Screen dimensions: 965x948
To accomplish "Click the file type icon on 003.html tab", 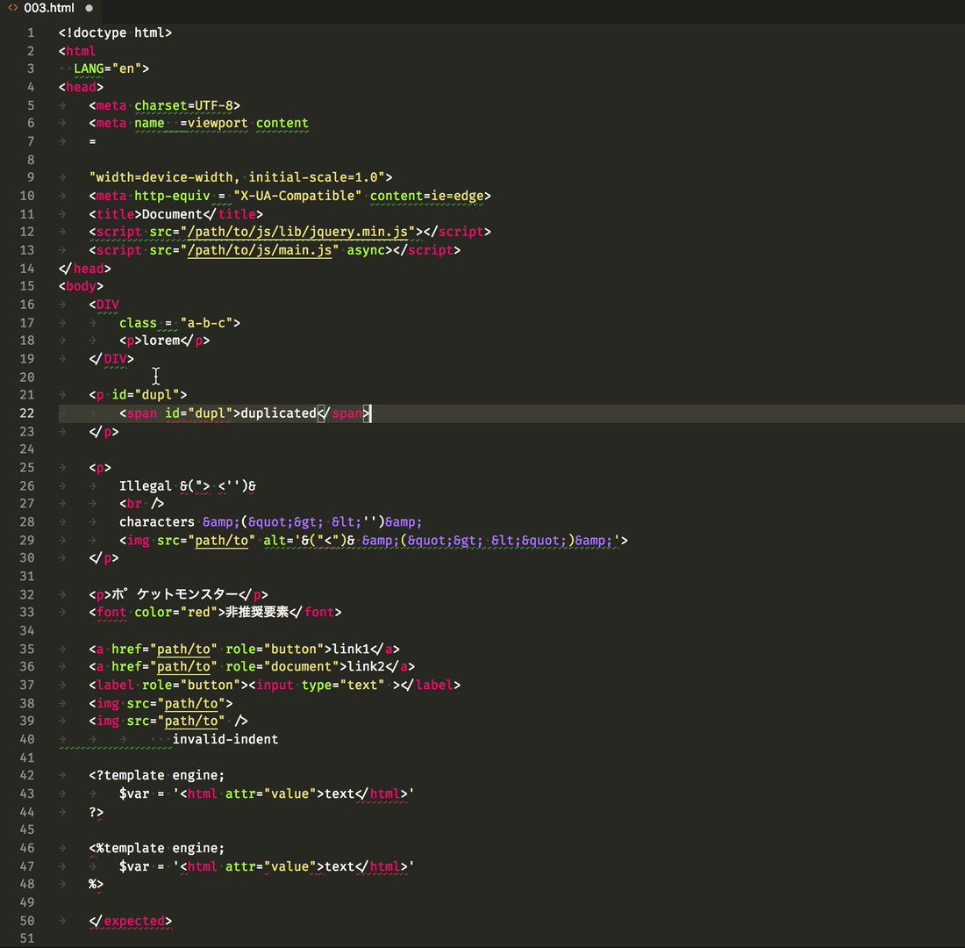I will click(x=12, y=8).
